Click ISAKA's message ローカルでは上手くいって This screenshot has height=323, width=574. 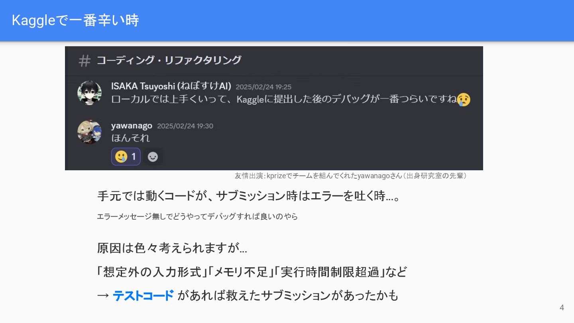284,99
